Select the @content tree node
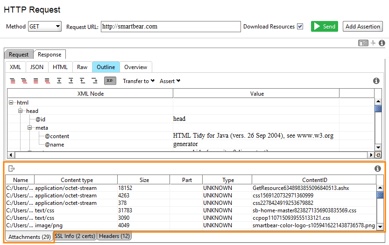The image size is (389, 245). coord(57,136)
